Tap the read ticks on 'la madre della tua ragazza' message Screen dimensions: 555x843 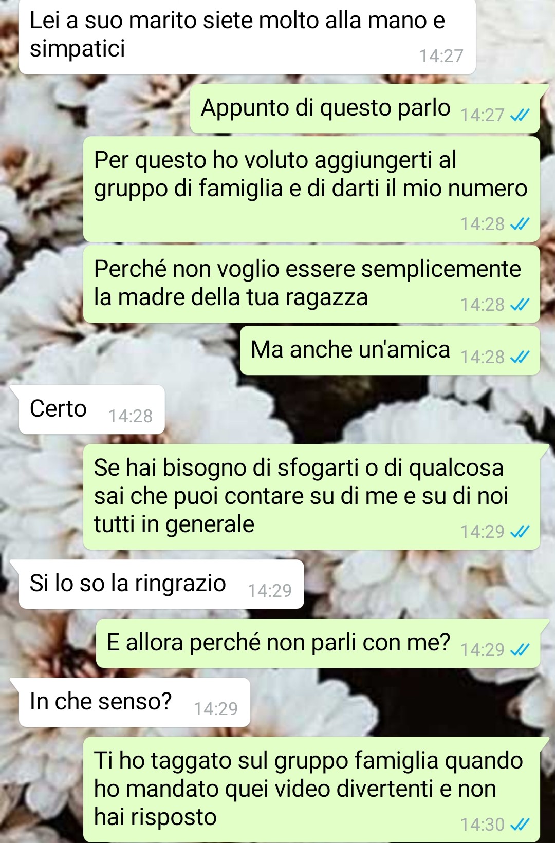click(x=520, y=305)
